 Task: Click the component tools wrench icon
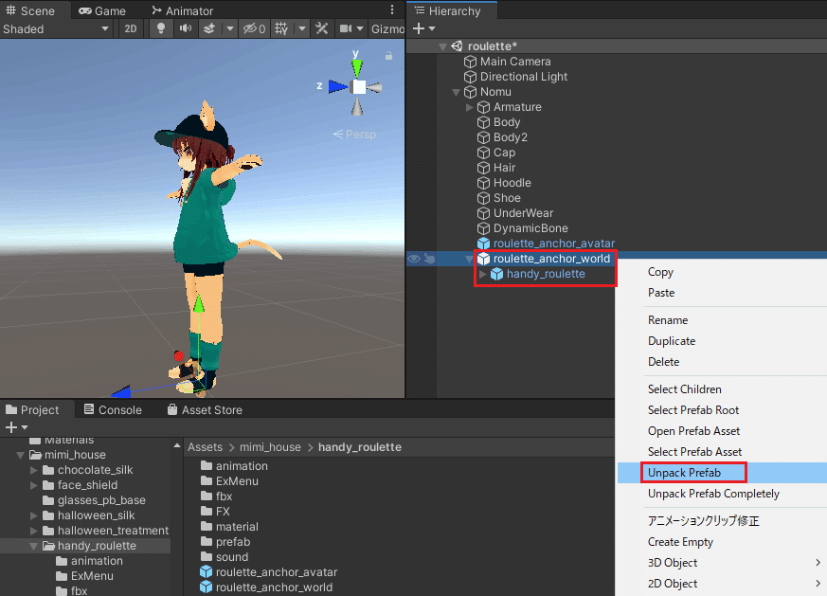(321, 28)
